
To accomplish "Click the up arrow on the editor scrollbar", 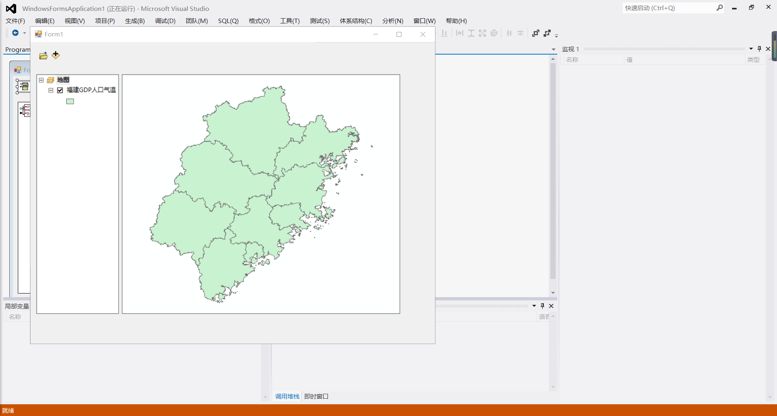I will (553, 59).
